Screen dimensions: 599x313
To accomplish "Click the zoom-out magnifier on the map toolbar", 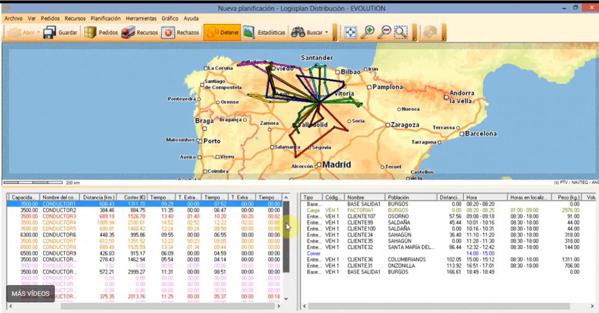I will click(x=384, y=32).
